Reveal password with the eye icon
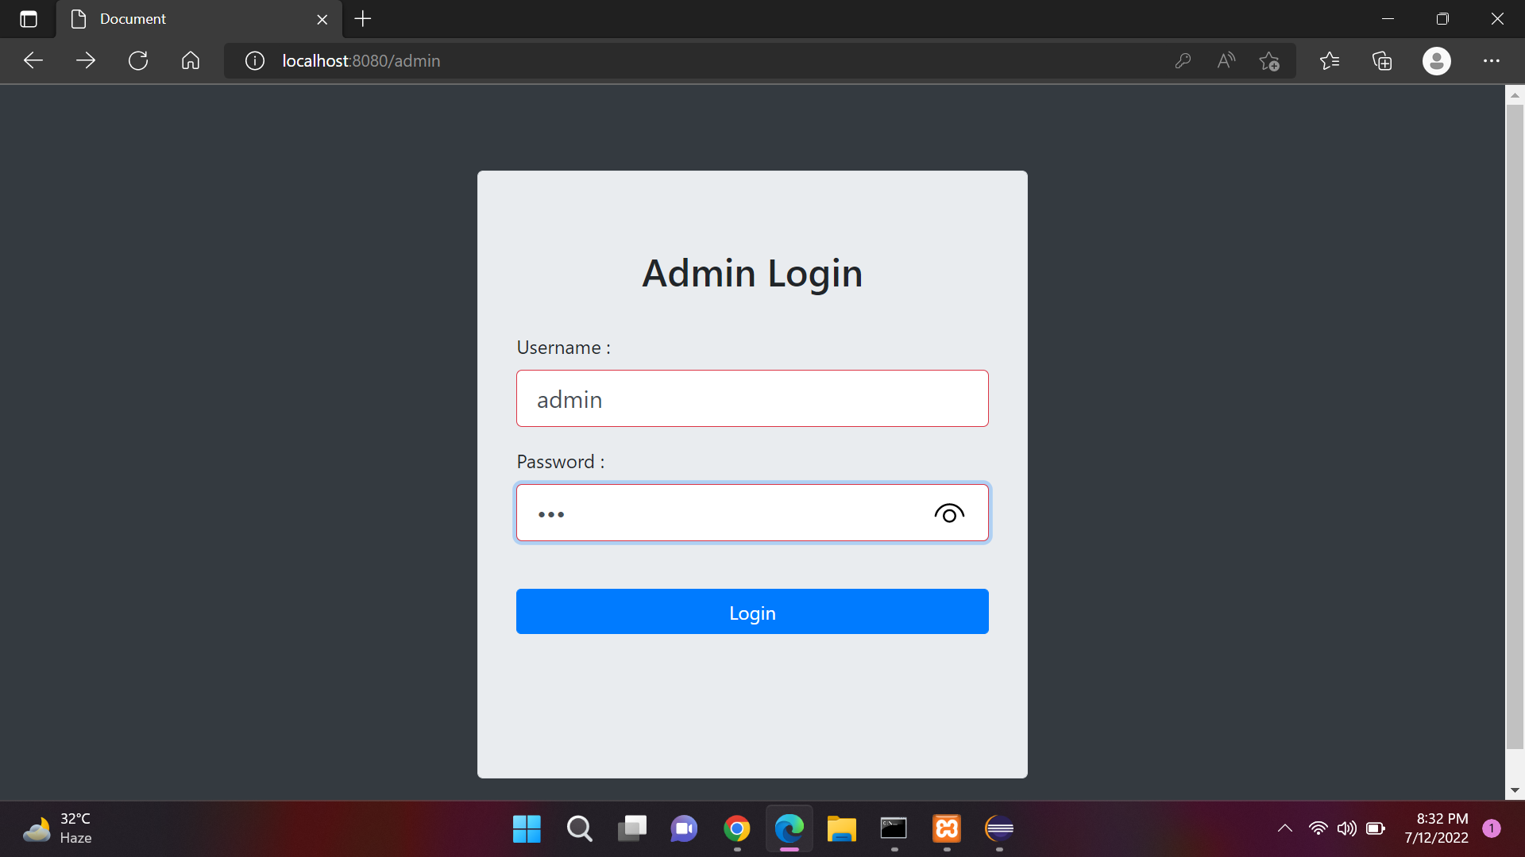1525x857 pixels. click(948, 514)
